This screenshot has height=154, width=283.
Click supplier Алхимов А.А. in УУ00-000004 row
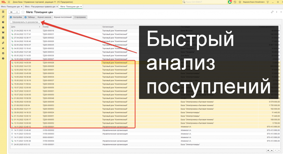(186, 141)
